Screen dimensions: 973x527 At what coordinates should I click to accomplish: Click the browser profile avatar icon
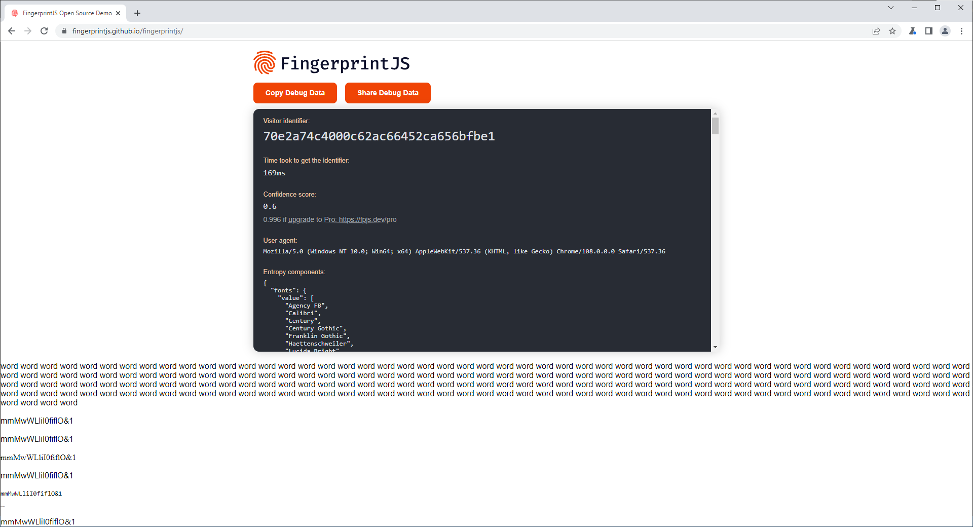945,31
